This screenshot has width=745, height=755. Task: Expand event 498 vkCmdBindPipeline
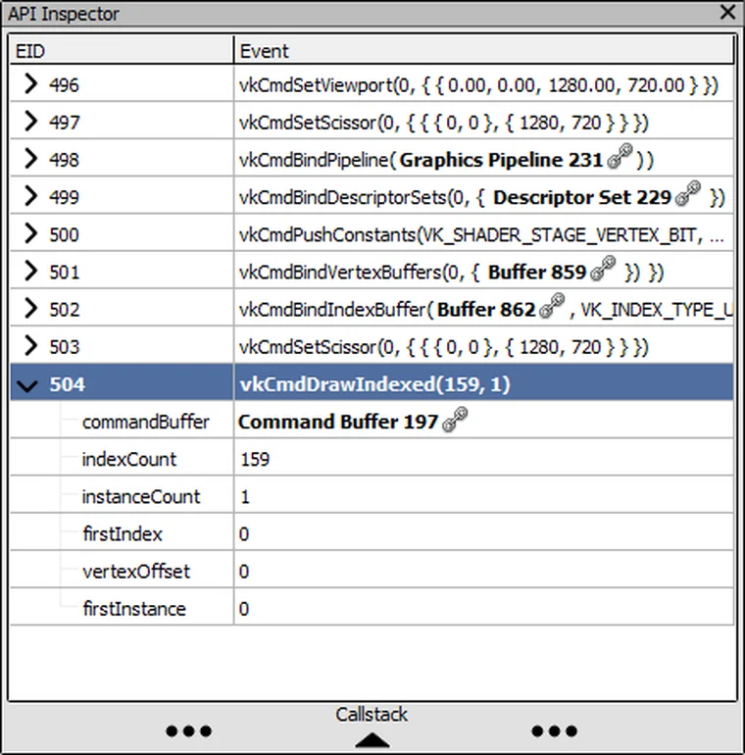pyautogui.click(x=30, y=159)
